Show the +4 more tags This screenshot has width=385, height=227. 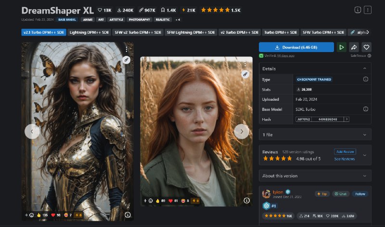[178, 20]
